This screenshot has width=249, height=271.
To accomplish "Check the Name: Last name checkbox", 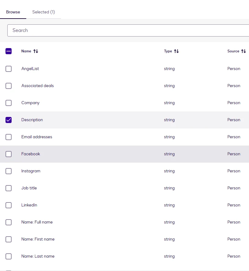I will point(9,256).
